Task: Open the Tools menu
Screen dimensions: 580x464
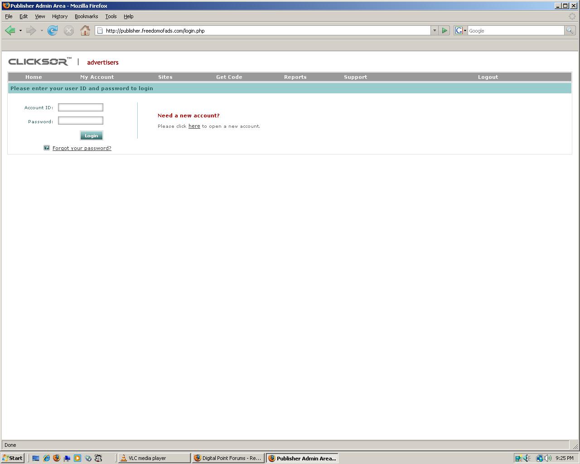Action: point(111,16)
